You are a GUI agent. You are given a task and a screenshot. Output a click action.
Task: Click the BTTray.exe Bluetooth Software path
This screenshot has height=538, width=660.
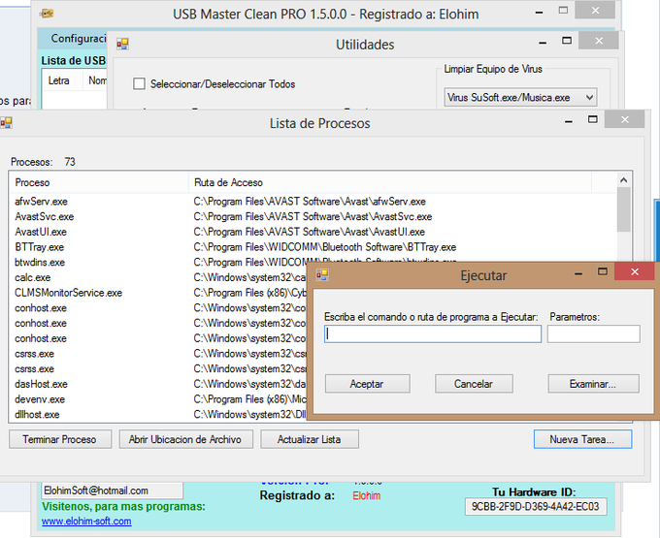[325, 247]
